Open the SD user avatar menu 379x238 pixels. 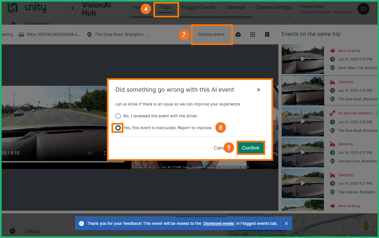click(x=363, y=9)
